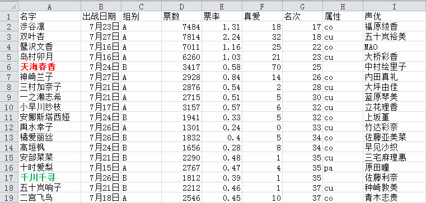The height and width of the screenshot is (203, 426).
Task: Click the pa attribute cell
Action: click(343, 168)
